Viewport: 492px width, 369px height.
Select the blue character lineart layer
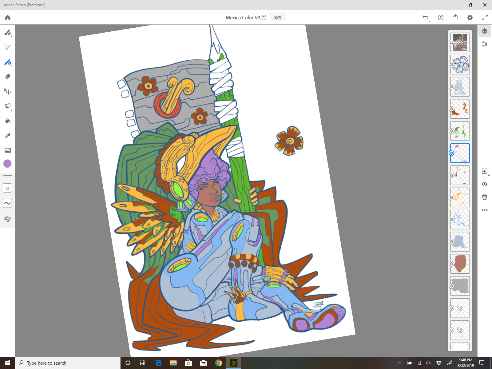coord(460,87)
